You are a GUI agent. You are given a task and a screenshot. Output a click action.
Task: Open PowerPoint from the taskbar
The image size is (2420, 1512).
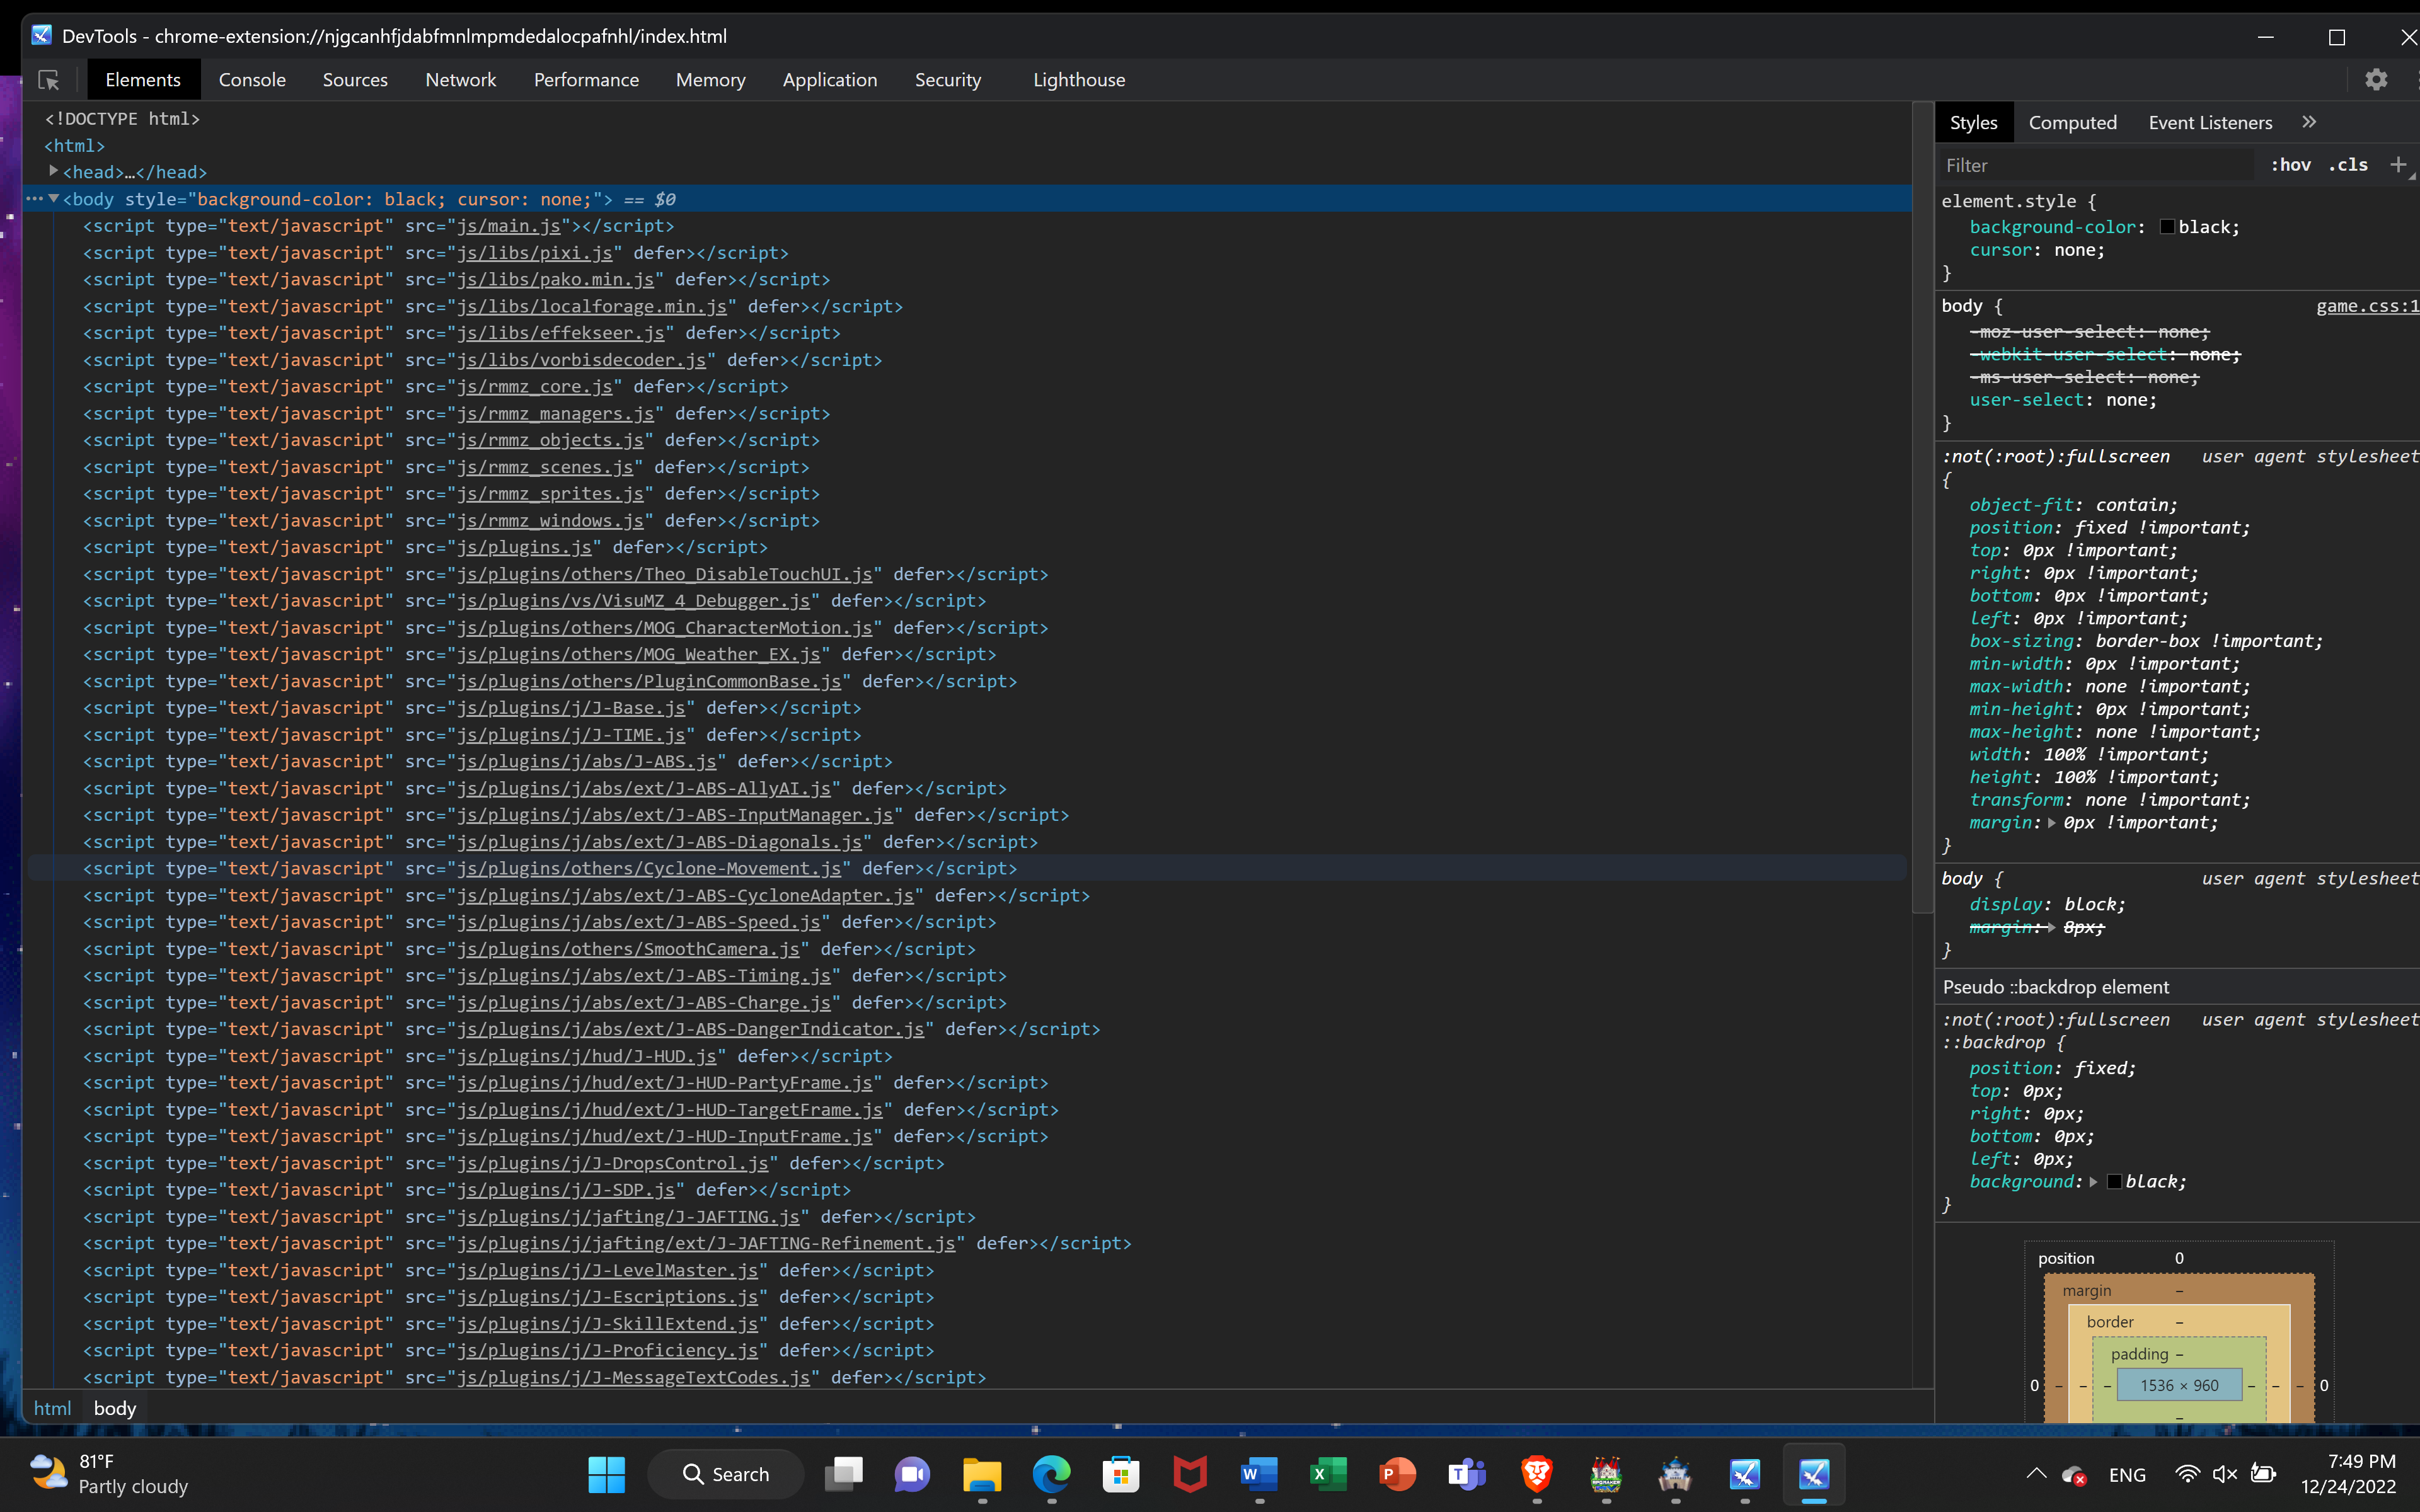tap(1397, 1474)
